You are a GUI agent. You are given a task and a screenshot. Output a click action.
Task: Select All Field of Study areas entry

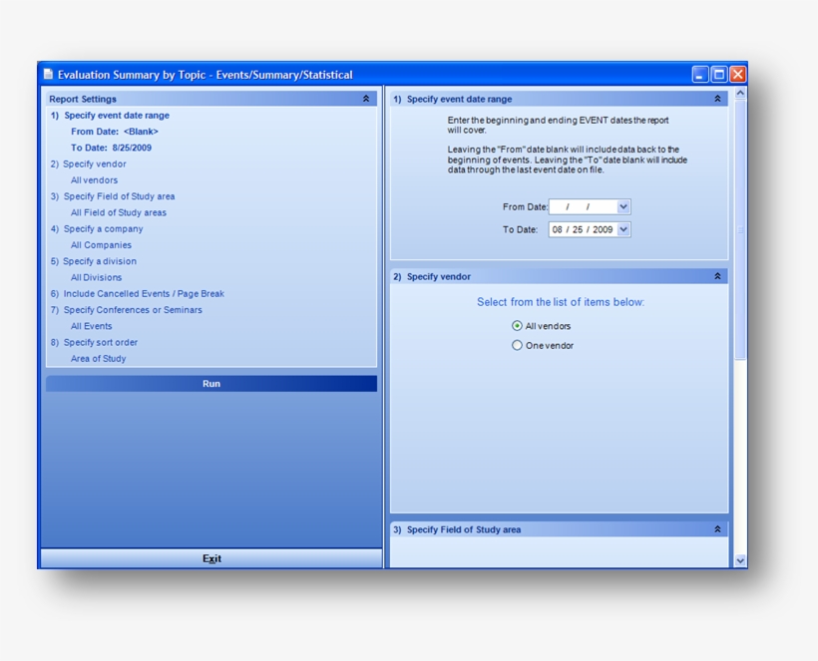[119, 211]
